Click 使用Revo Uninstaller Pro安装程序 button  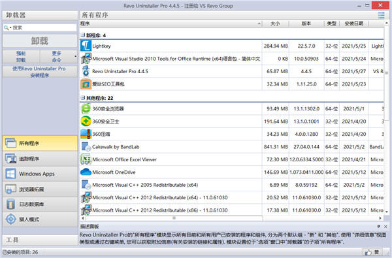coord(40,72)
